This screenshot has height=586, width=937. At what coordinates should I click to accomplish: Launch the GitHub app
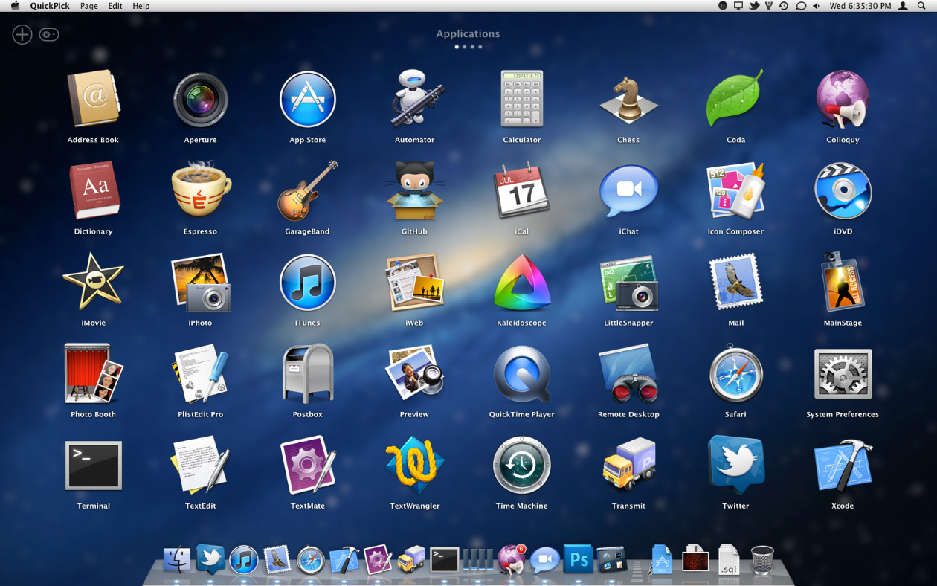tap(414, 191)
